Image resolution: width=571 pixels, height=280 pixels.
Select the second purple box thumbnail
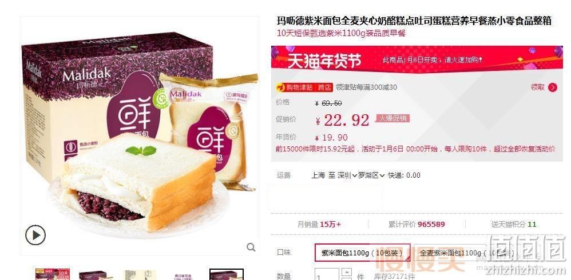[x=93, y=274]
